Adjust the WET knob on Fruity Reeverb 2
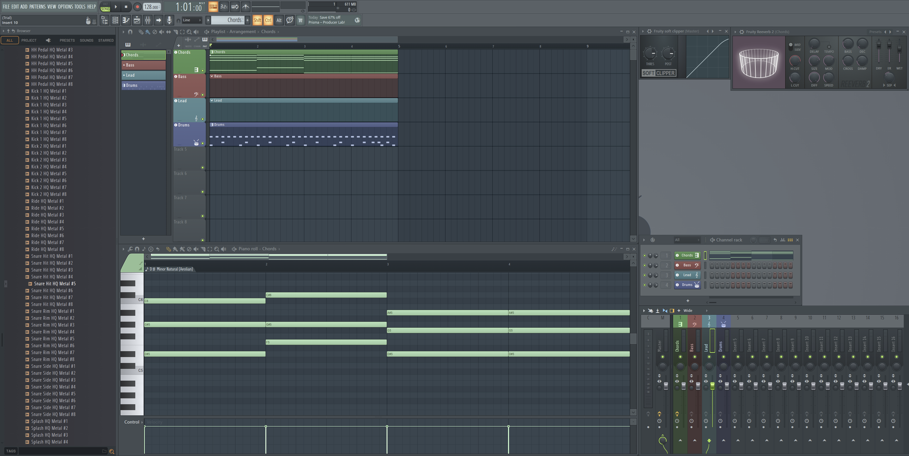This screenshot has width=909, height=456. click(899, 48)
